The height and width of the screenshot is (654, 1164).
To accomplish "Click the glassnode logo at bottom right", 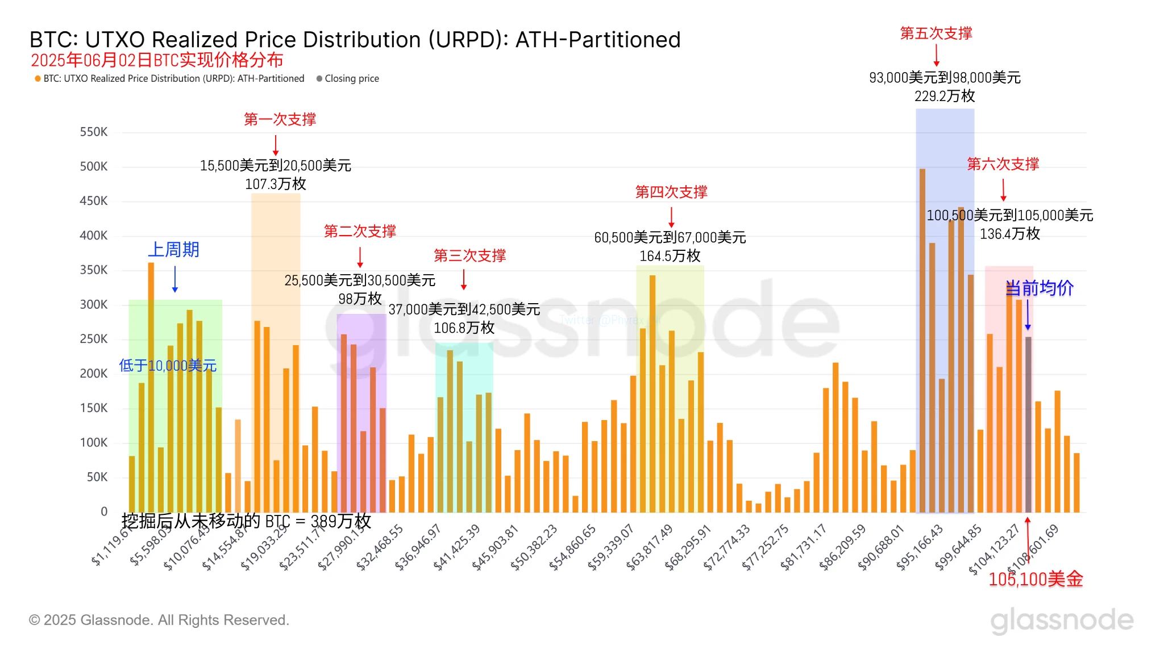I will 1061,621.
